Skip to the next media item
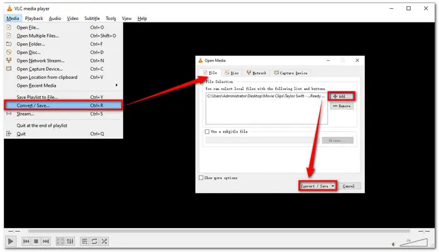The image size is (439, 252). pos(46,241)
